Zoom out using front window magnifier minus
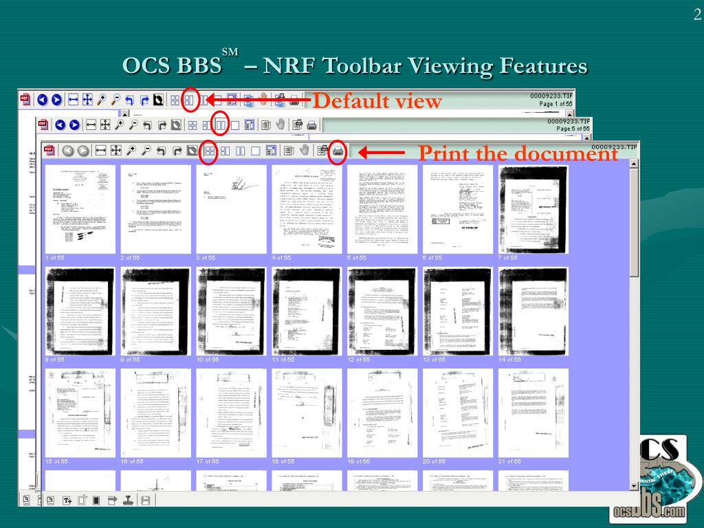 coord(146,151)
